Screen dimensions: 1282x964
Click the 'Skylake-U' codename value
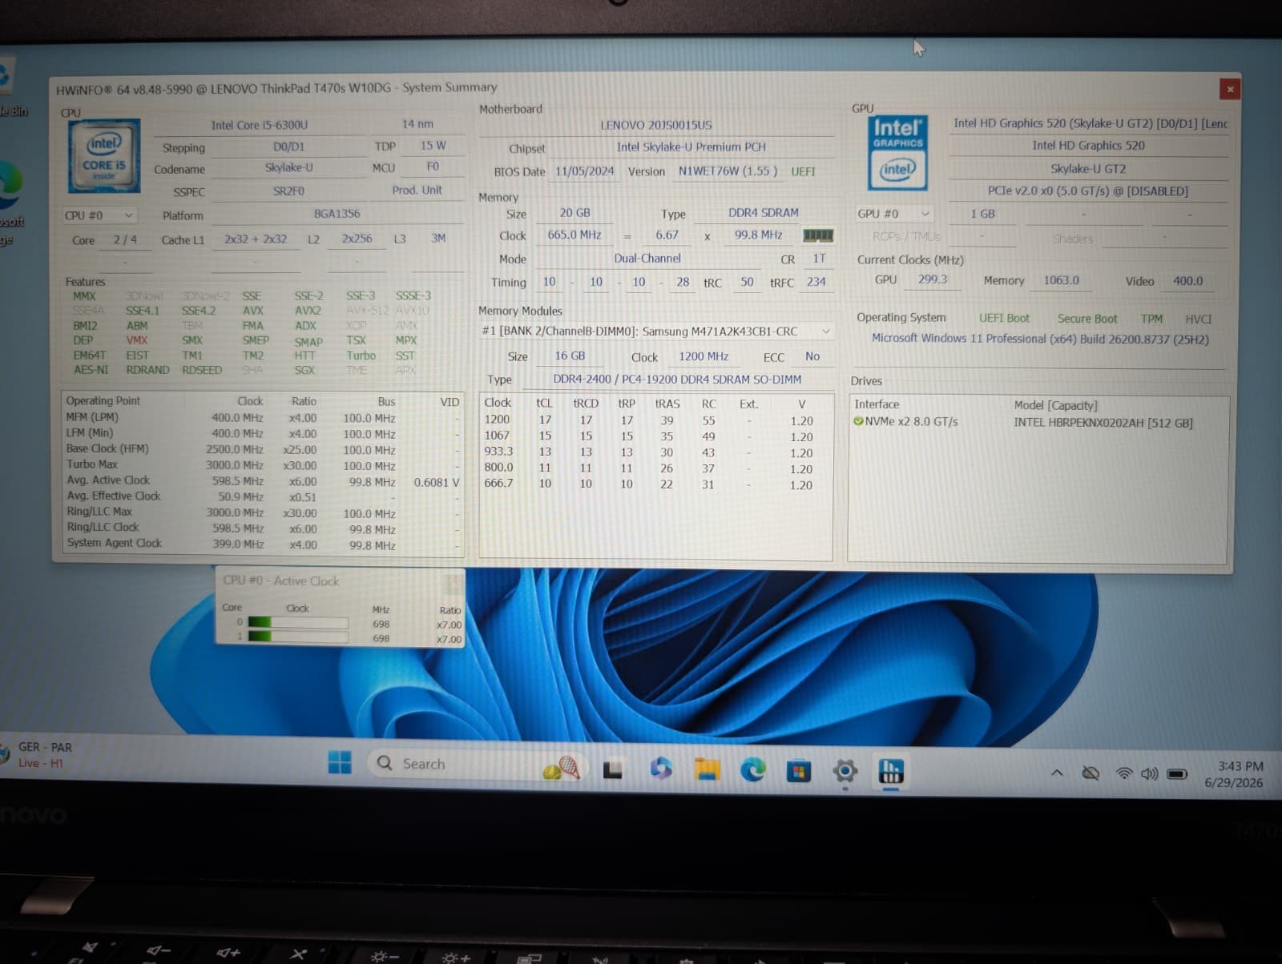288,168
